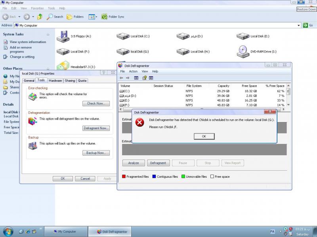Open the Action menu in Disk Defragmenter
This screenshot has height=237, width=317.
[133, 71]
